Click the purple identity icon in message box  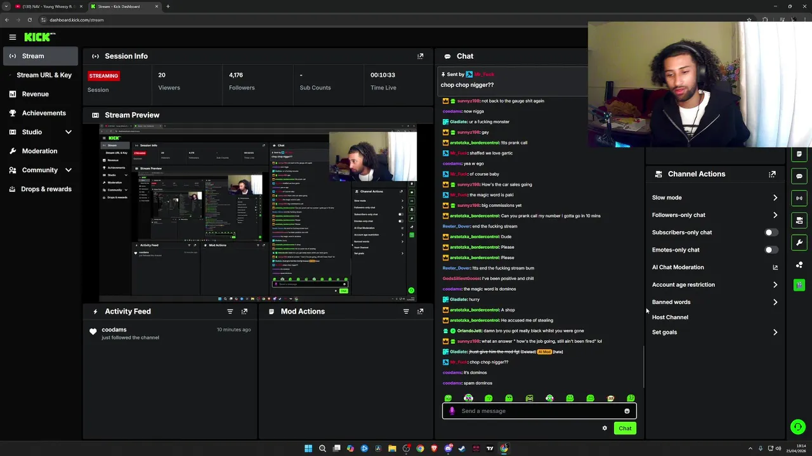pyautogui.click(x=452, y=411)
